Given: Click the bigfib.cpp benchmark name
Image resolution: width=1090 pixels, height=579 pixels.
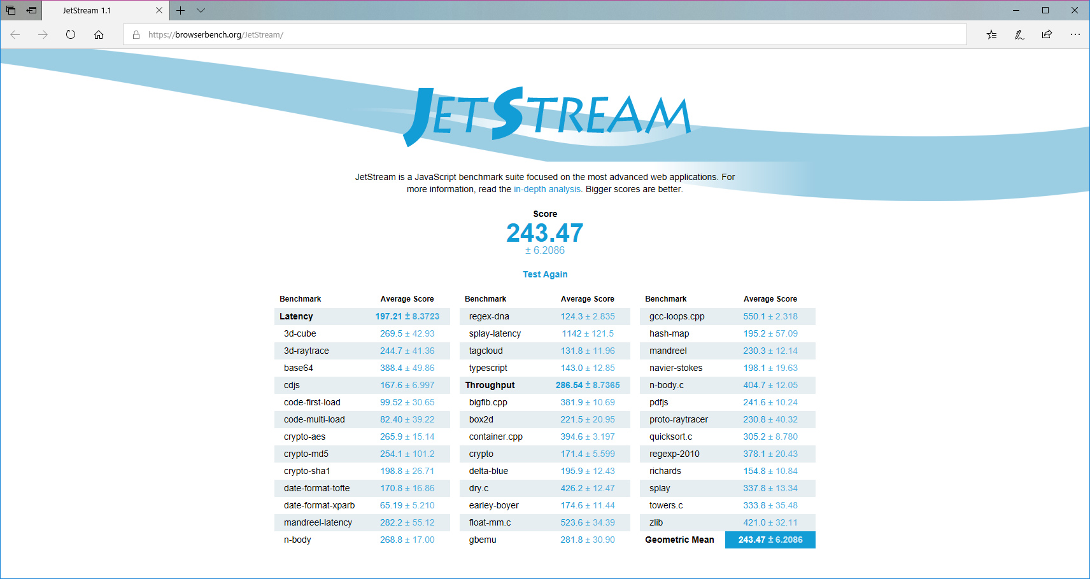Looking at the screenshot, I should coord(488,402).
